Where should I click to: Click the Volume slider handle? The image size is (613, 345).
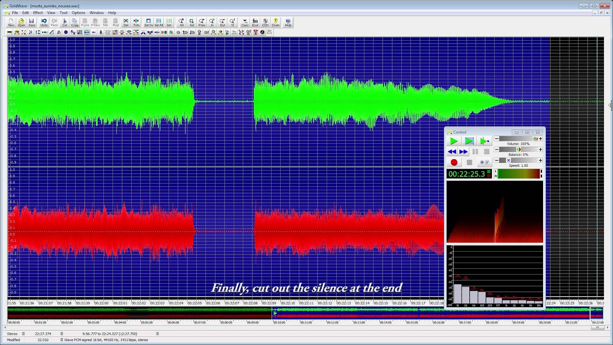click(535, 139)
